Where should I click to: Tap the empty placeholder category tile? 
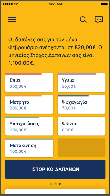coord(82,148)
